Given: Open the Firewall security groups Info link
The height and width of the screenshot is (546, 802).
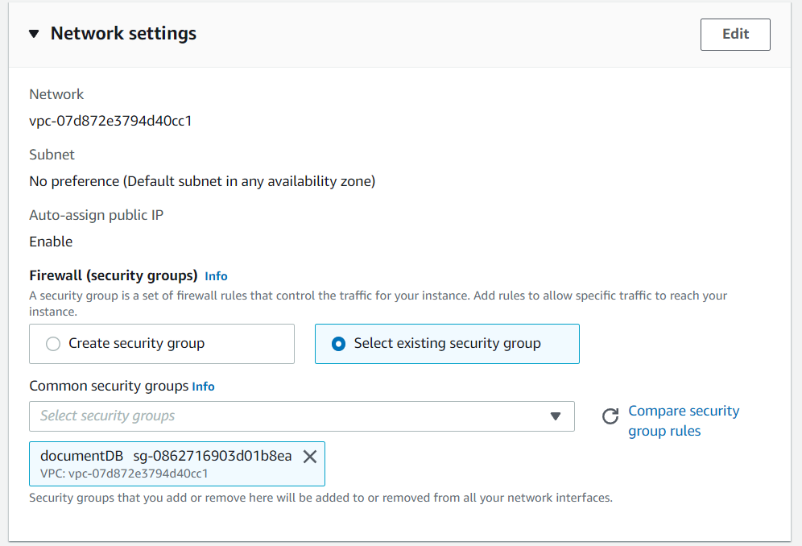Looking at the screenshot, I should pos(216,275).
